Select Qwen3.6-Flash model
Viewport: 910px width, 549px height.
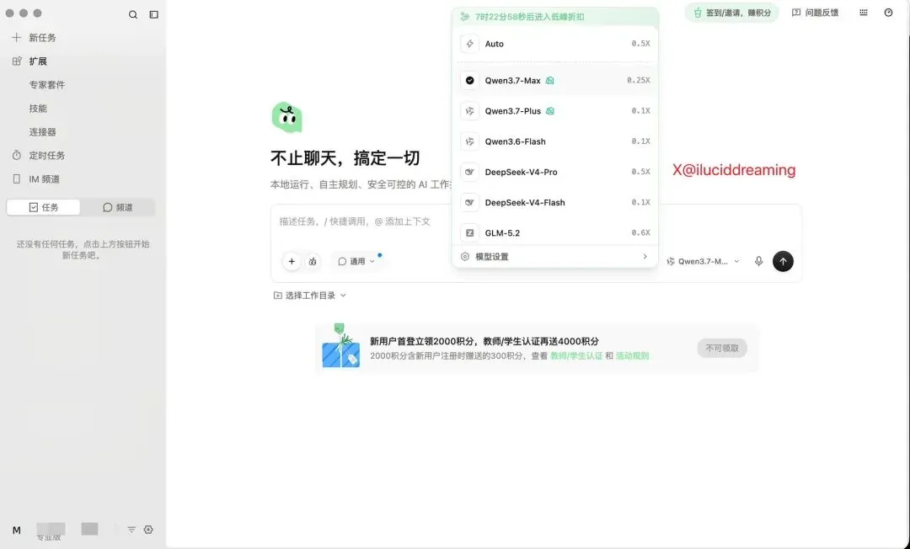554,141
